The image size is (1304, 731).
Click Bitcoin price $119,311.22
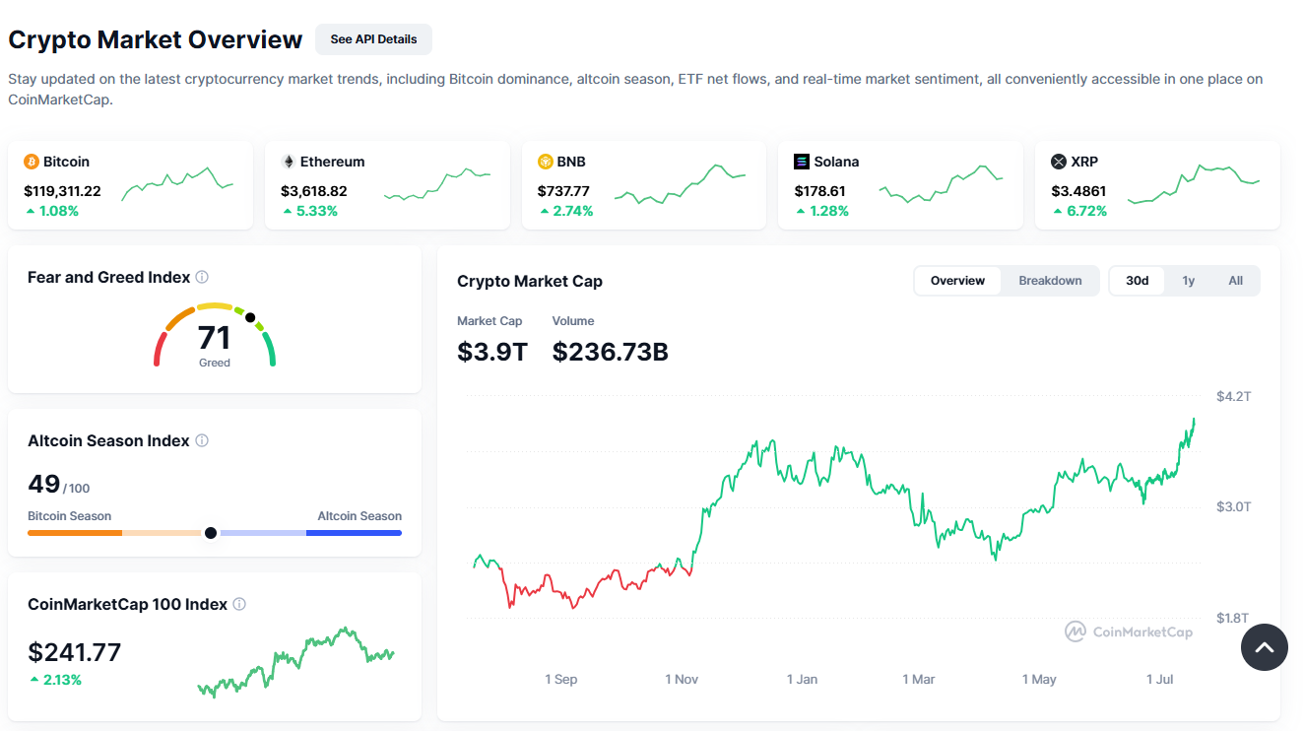pyautogui.click(x=62, y=191)
